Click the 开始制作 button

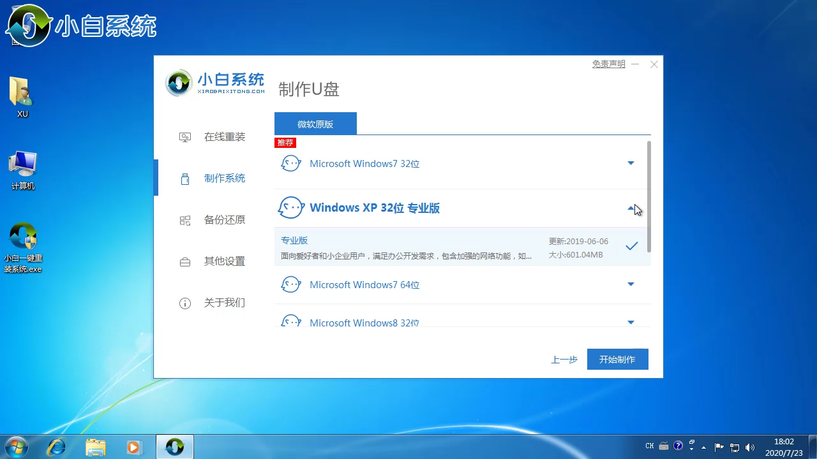[x=617, y=360]
